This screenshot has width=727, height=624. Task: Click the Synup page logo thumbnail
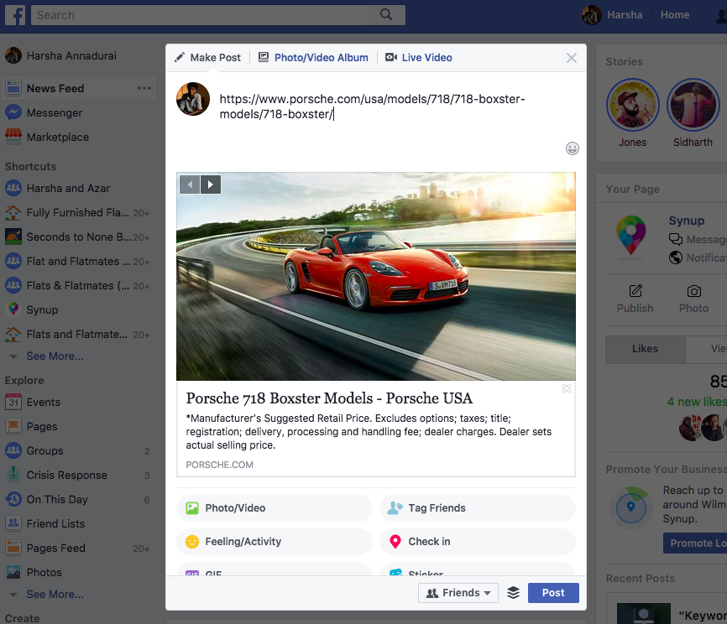(631, 235)
